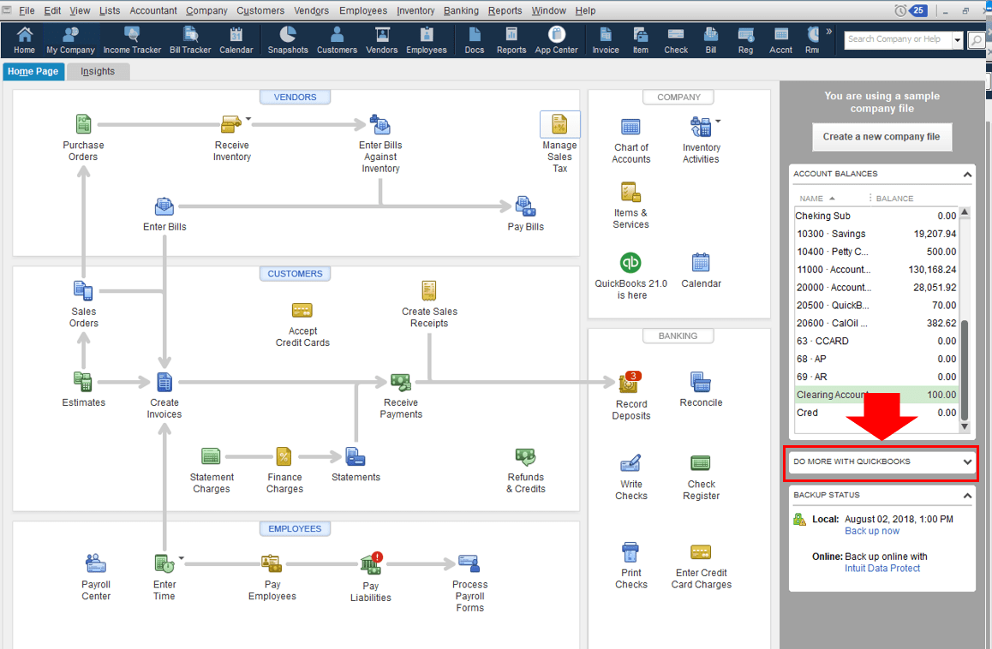Open Estimates icon
This screenshot has width=992, height=649.
pos(83,381)
